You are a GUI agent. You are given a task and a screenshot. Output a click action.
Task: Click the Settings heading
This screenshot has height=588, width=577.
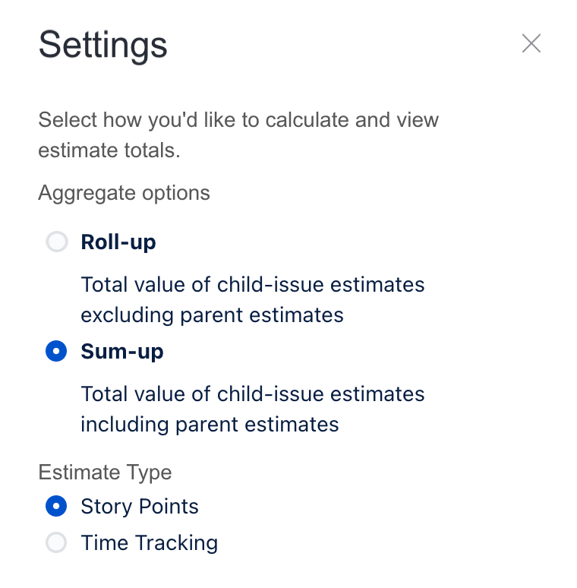tap(102, 45)
